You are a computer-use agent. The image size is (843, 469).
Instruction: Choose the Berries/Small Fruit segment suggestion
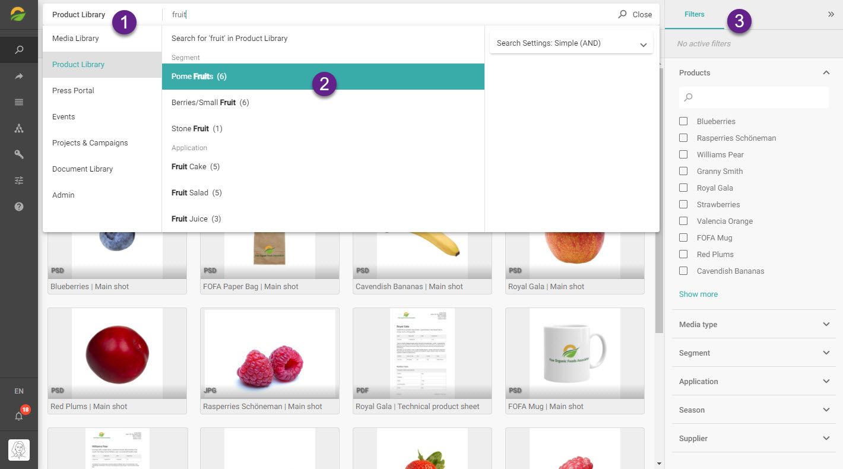click(323, 102)
